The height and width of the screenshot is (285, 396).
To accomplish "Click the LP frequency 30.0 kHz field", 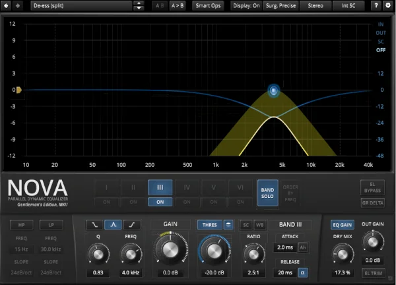I will click(x=51, y=249).
